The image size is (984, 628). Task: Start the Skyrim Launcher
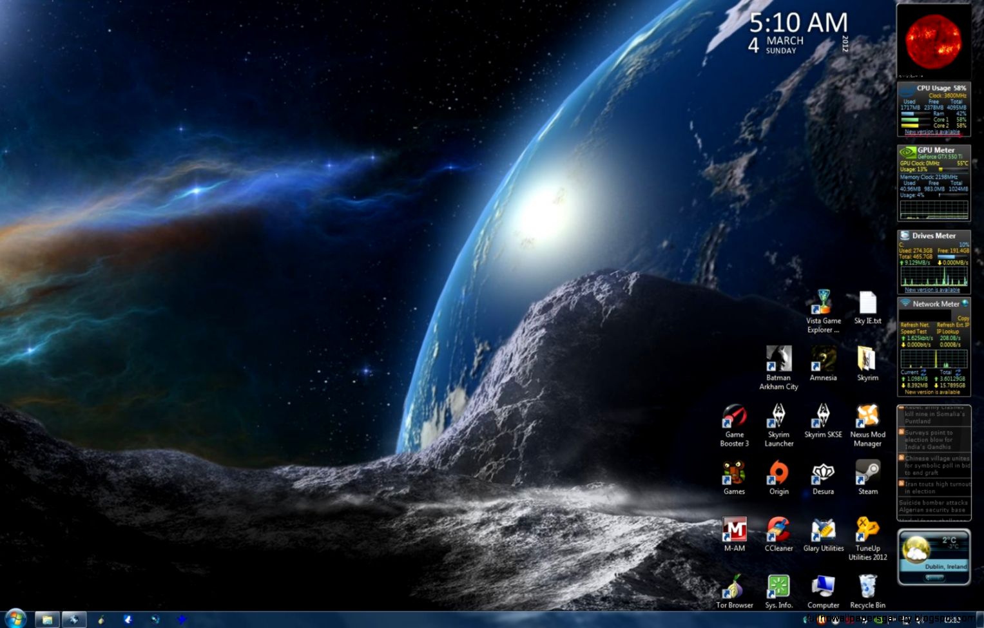(778, 419)
